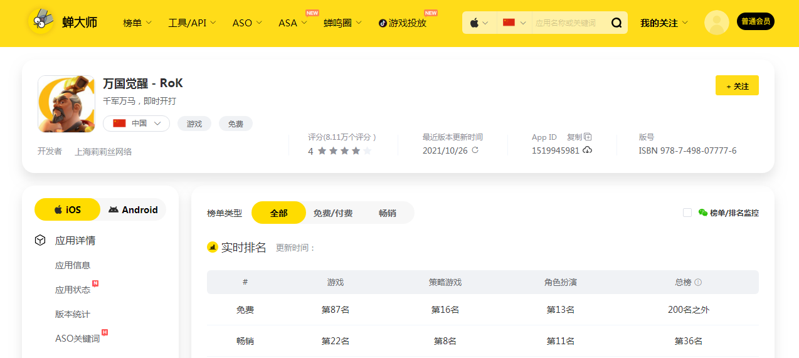The width and height of the screenshot is (799, 358).
Task: Click the 万国觉醒 - RoK app title
Action: click(143, 83)
